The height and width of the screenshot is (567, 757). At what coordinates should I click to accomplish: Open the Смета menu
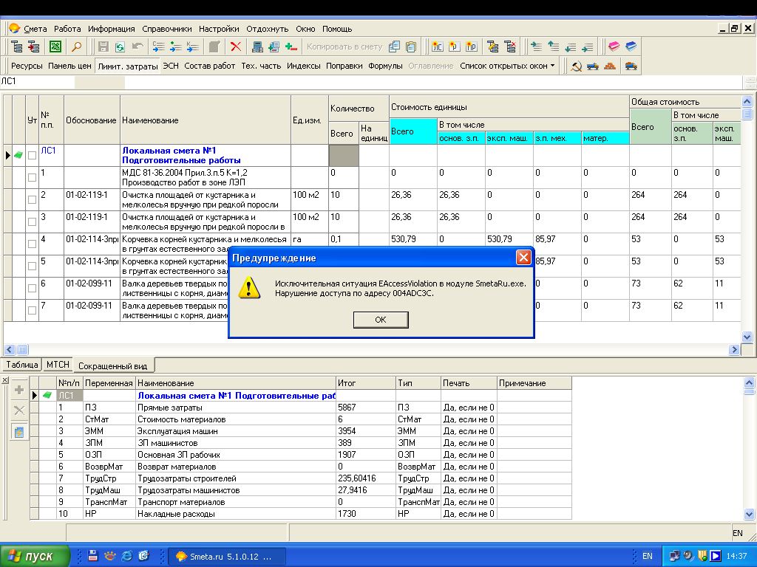(35, 29)
